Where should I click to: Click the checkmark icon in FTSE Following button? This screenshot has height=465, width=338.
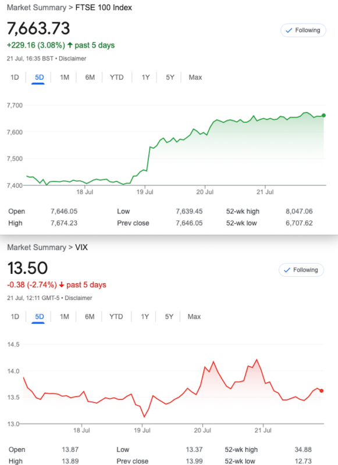pos(289,30)
